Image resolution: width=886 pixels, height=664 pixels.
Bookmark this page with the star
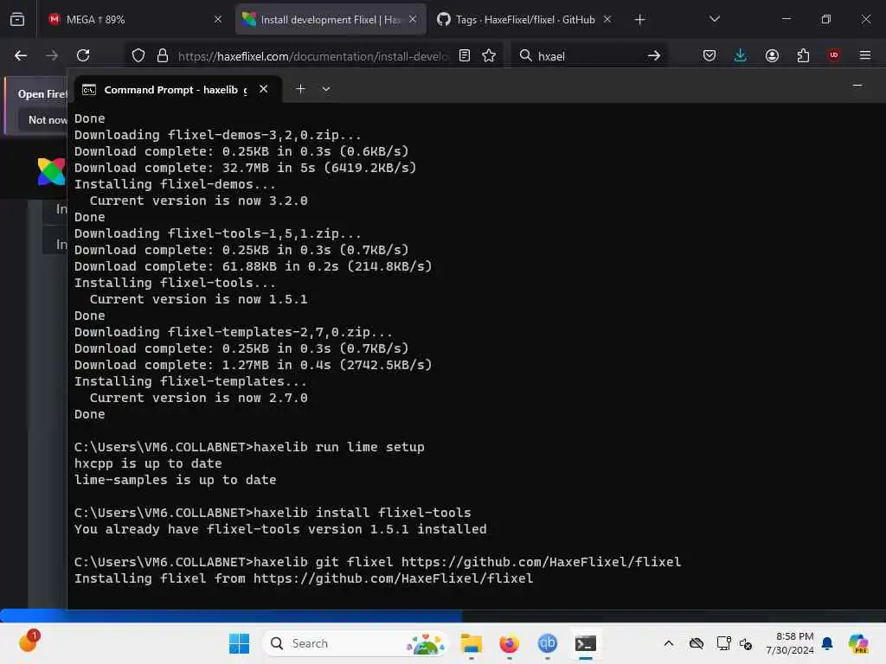click(489, 55)
